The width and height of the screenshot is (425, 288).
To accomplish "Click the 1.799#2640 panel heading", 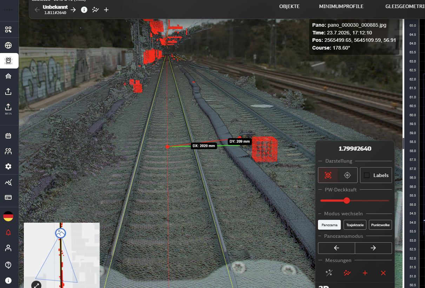I will coord(355,149).
